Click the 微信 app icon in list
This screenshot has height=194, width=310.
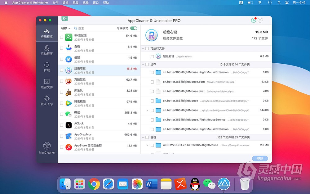[x=69, y=114]
